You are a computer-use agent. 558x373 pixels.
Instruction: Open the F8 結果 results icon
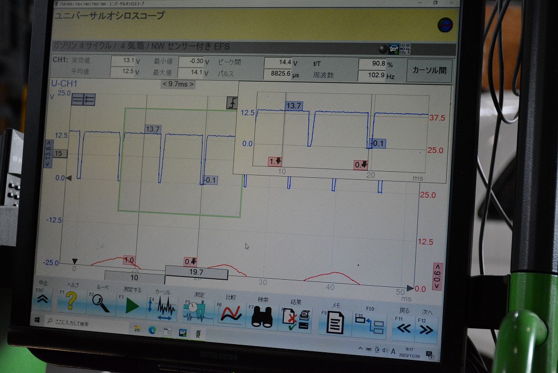(x=296, y=320)
